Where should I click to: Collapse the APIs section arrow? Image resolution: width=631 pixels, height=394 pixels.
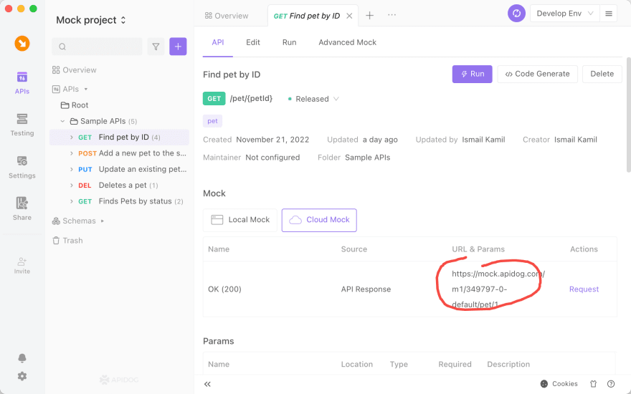coord(86,90)
